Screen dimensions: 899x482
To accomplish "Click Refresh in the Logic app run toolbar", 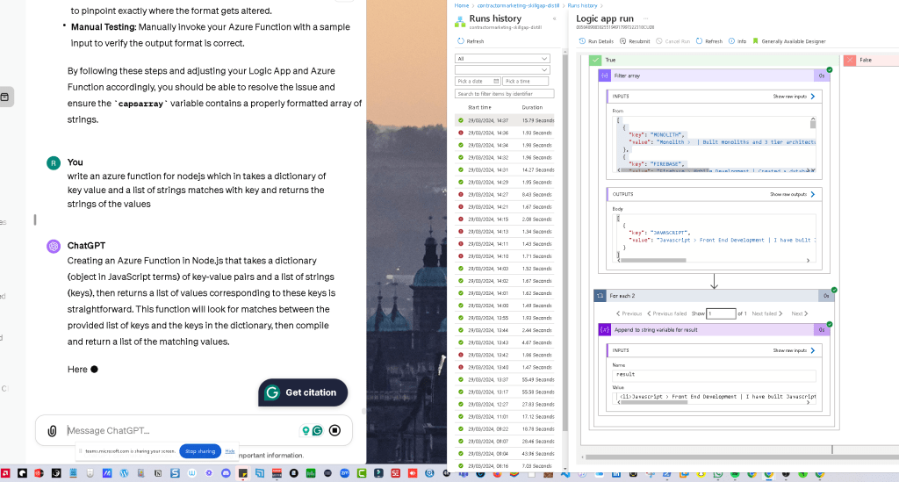I will [709, 41].
